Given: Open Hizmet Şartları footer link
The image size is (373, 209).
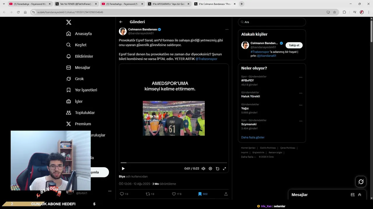Looking at the screenshot, I should 248,148.
